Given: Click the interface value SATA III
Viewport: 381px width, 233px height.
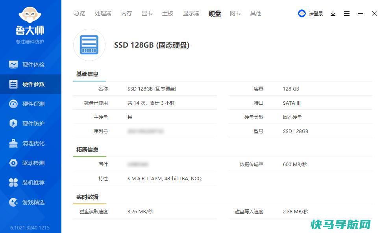Looking at the screenshot, I should pyautogui.click(x=292, y=103).
